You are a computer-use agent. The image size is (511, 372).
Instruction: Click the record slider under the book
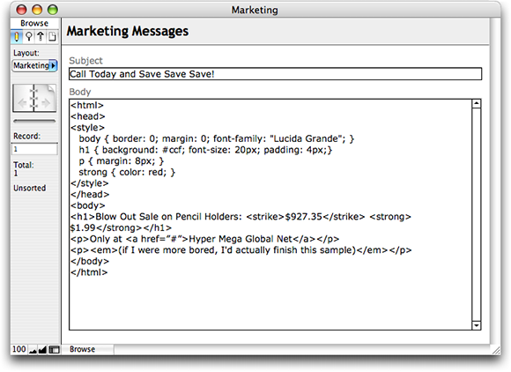pyautogui.click(x=34, y=121)
